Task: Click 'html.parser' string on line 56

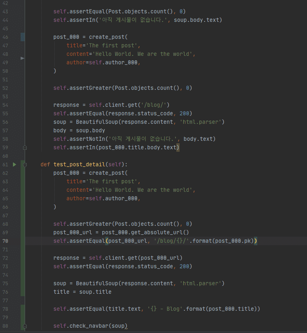Action: 201,122
